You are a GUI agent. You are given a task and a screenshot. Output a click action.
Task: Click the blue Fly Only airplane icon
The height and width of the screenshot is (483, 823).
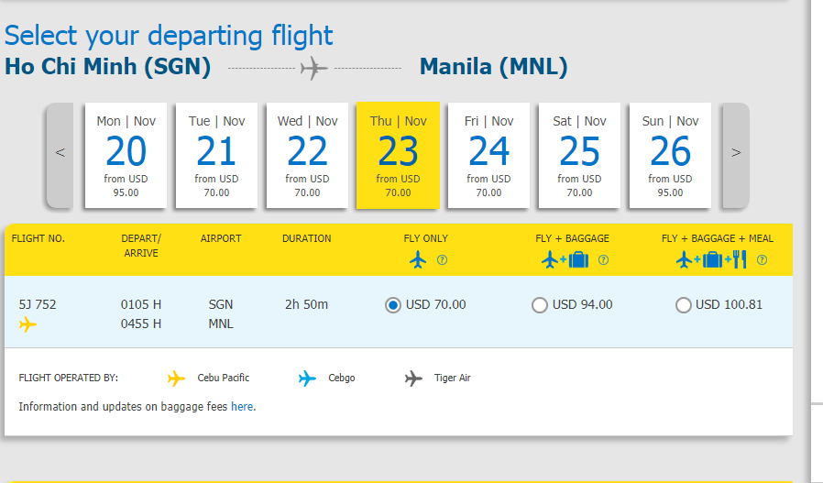point(419,260)
